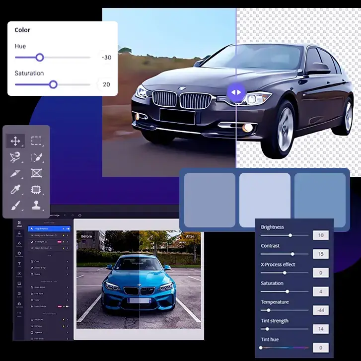This screenshot has height=361, width=361.
Task: Open the Adjust sidebar section
Action: pyautogui.click(x=19, y=224)
